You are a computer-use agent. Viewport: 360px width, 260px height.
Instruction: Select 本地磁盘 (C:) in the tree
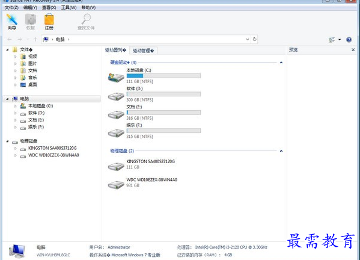[x=40, y=106]
